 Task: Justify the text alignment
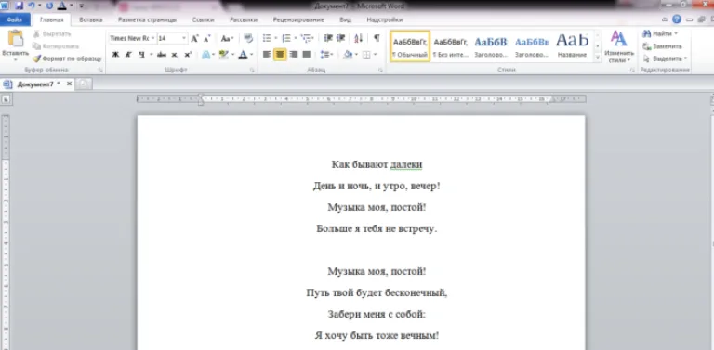coord(307,55)
